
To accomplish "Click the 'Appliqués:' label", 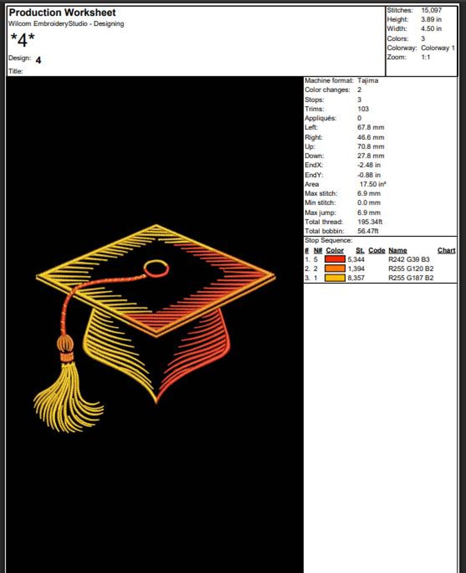I will tap(320, 118).
